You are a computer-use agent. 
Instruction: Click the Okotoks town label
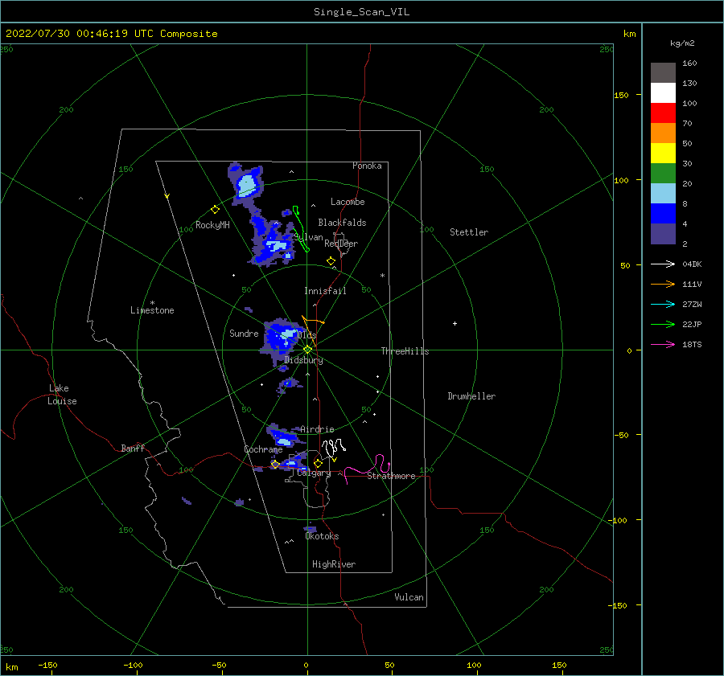(322, 536)
